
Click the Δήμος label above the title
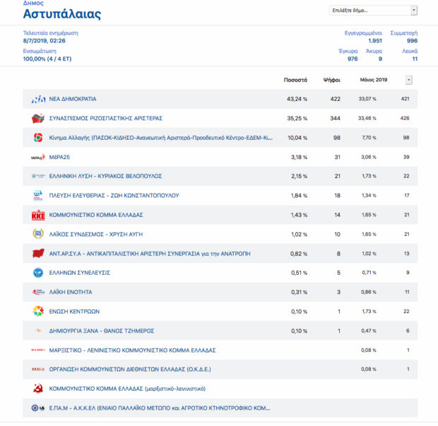tap(33, 3)
